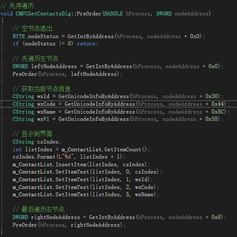Image resolution: width=237 pixels, height=237 pixels.
Task: Click the Format method on csIndex
Action: [46, 157]
